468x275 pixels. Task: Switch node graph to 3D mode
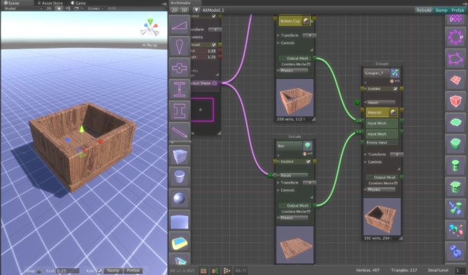click(x=184, y=10)
